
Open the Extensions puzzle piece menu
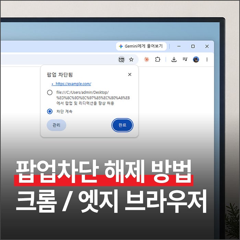tap(157, 59)
